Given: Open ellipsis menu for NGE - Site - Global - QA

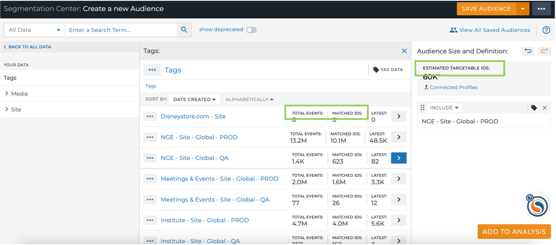Looking at the screenshot, I should tap(150, 158).
